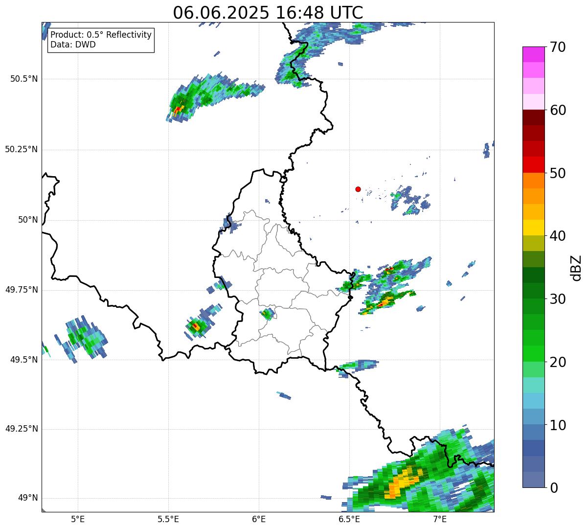Click the 30 colorbar tick label
The image size is (588, 529).
click(558, 299)
